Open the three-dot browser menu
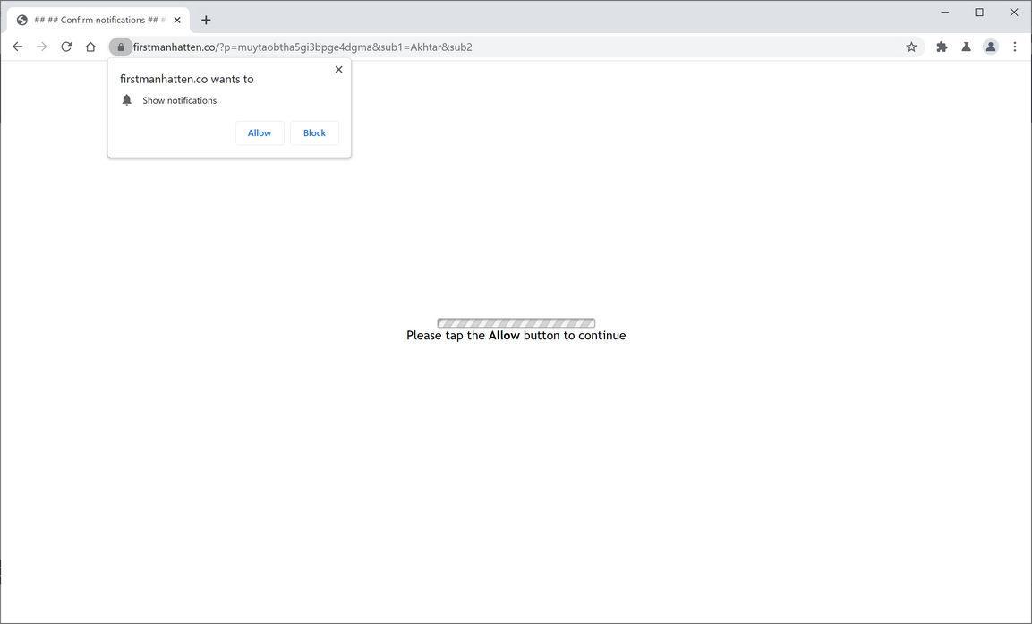 tap(1015, 47)
